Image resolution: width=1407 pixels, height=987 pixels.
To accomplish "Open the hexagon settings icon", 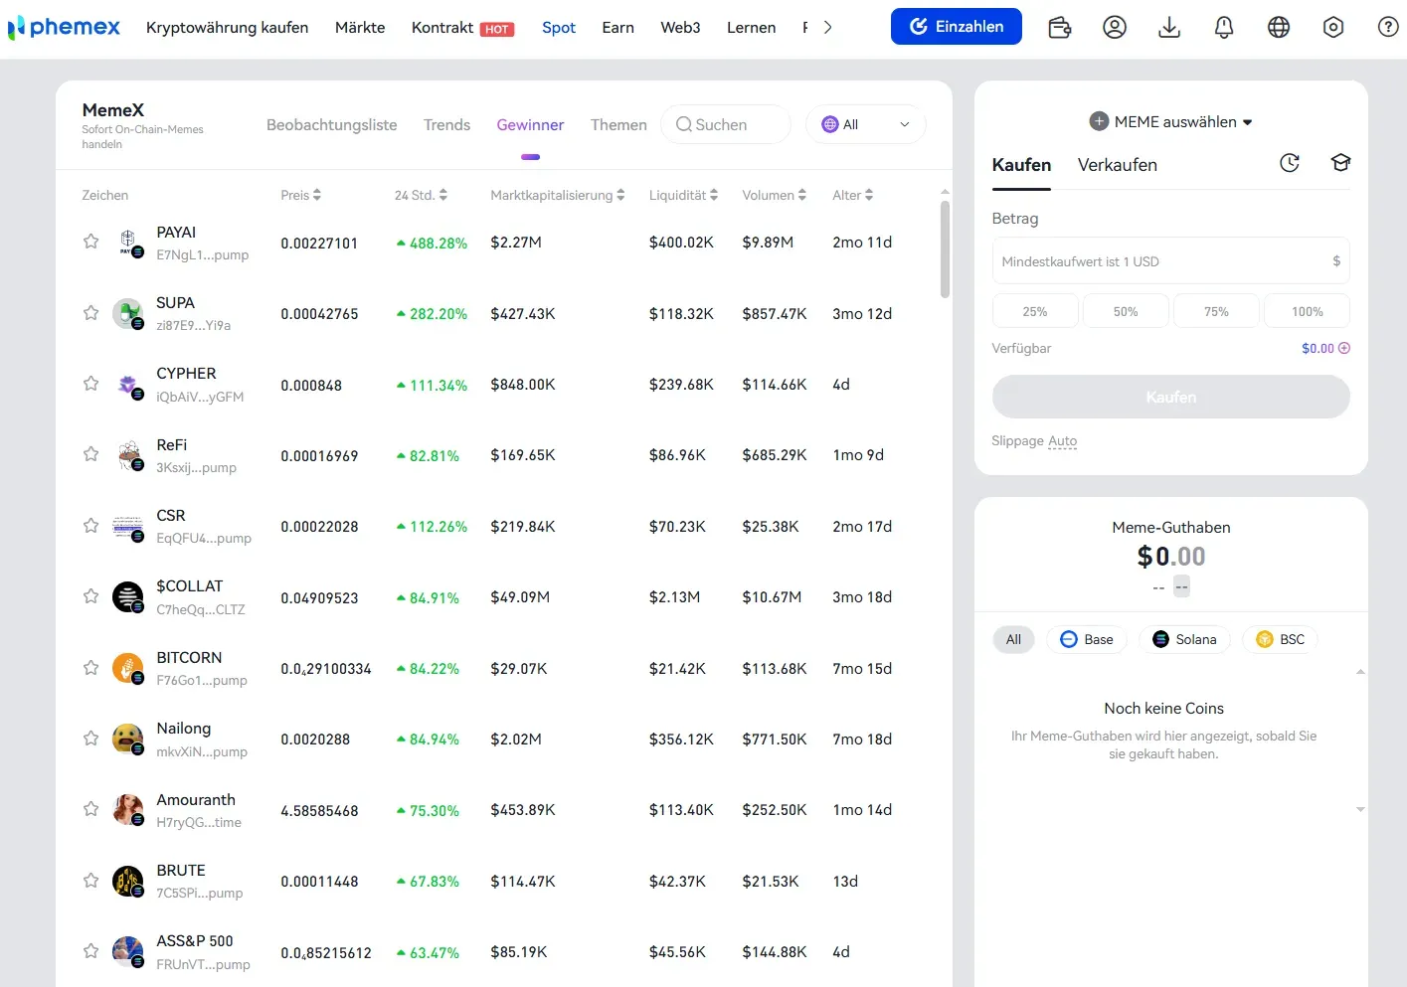I will (x=1333, y=28).
